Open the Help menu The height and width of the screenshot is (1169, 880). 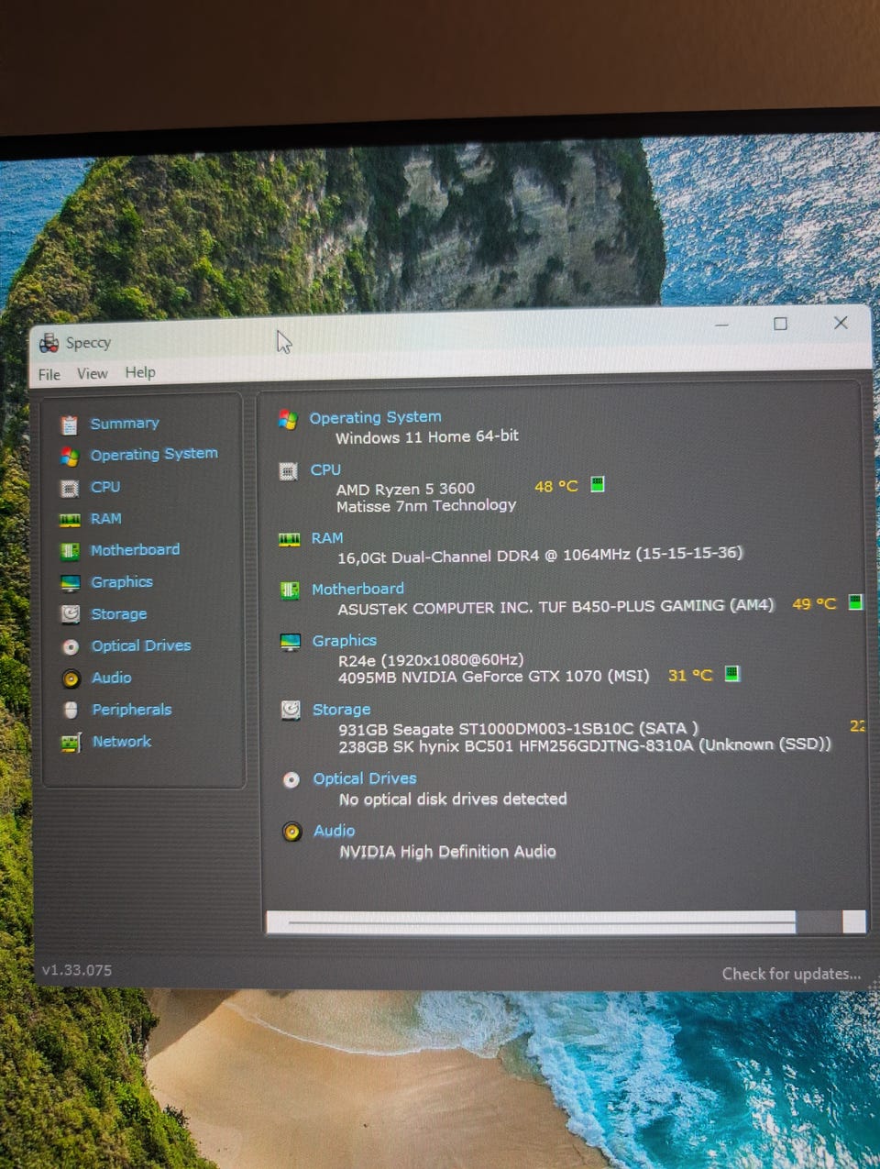point(140,372)
